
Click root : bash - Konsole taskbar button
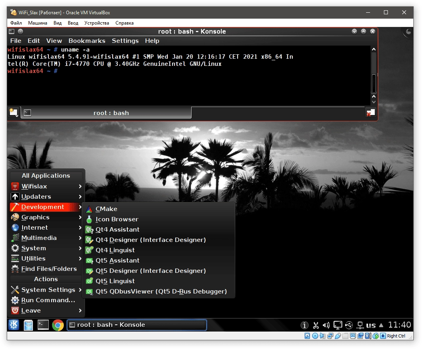(x=137, y=325)
